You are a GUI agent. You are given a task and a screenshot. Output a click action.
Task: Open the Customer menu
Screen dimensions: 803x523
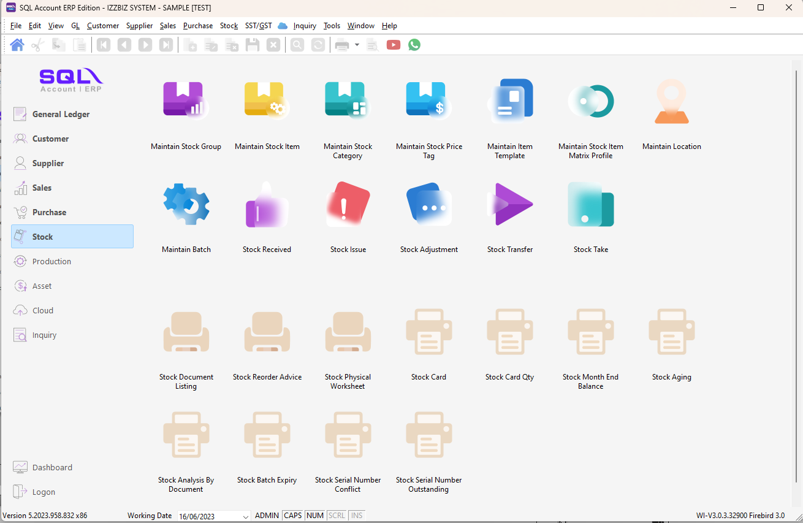point(103,26)
